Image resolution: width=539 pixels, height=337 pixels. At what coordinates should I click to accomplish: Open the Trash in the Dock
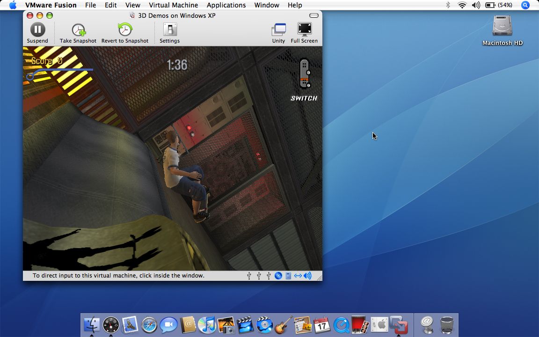pyautogui.click(x=446, y=325)
